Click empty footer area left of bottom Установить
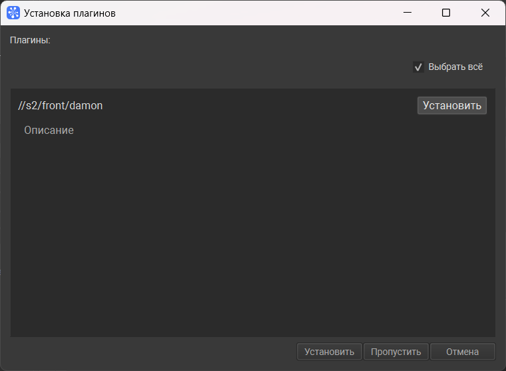Screen dimensions: 506x371 click(x=153, y=352)
